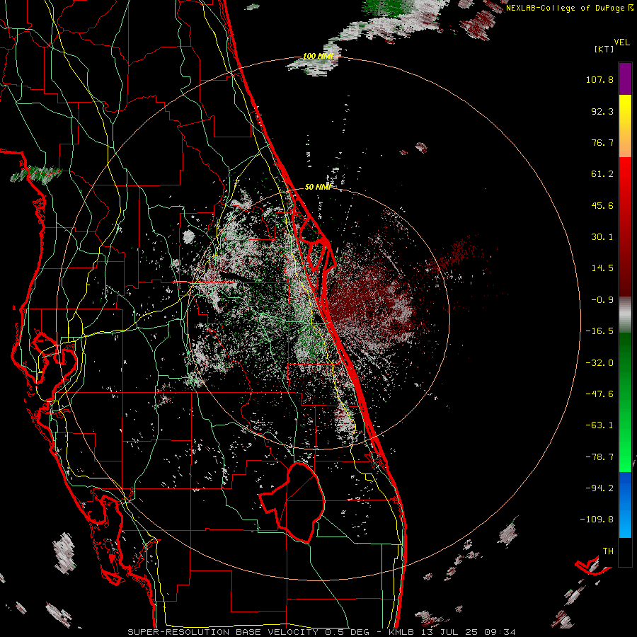The width and height of the screenshot is (637, 637).
Task: Click the 92.3 legend value
Action: (602, 111)
